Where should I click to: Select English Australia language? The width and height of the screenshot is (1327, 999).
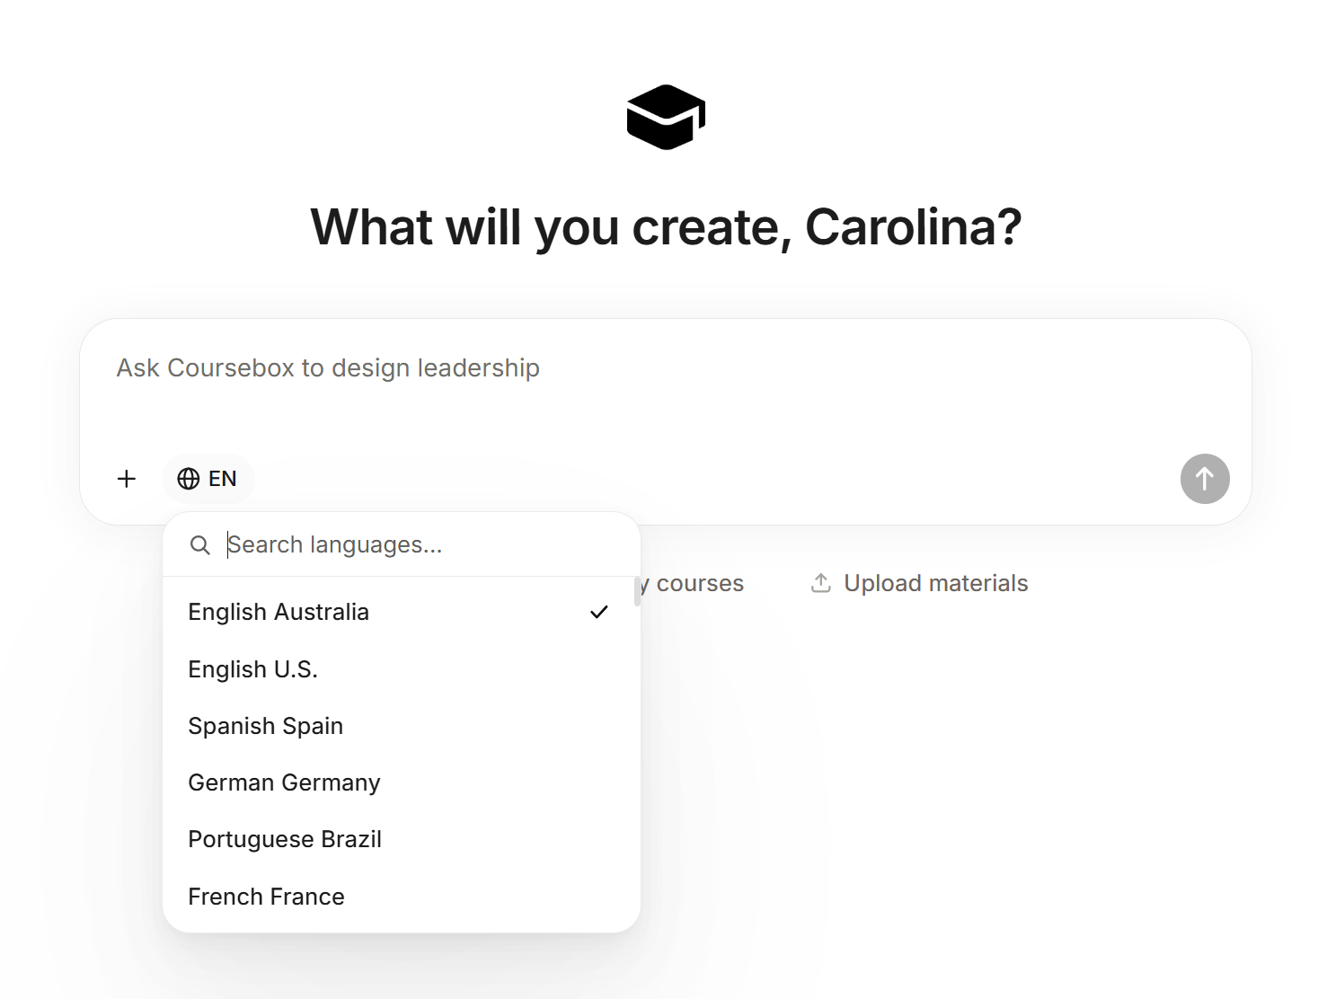279,612
